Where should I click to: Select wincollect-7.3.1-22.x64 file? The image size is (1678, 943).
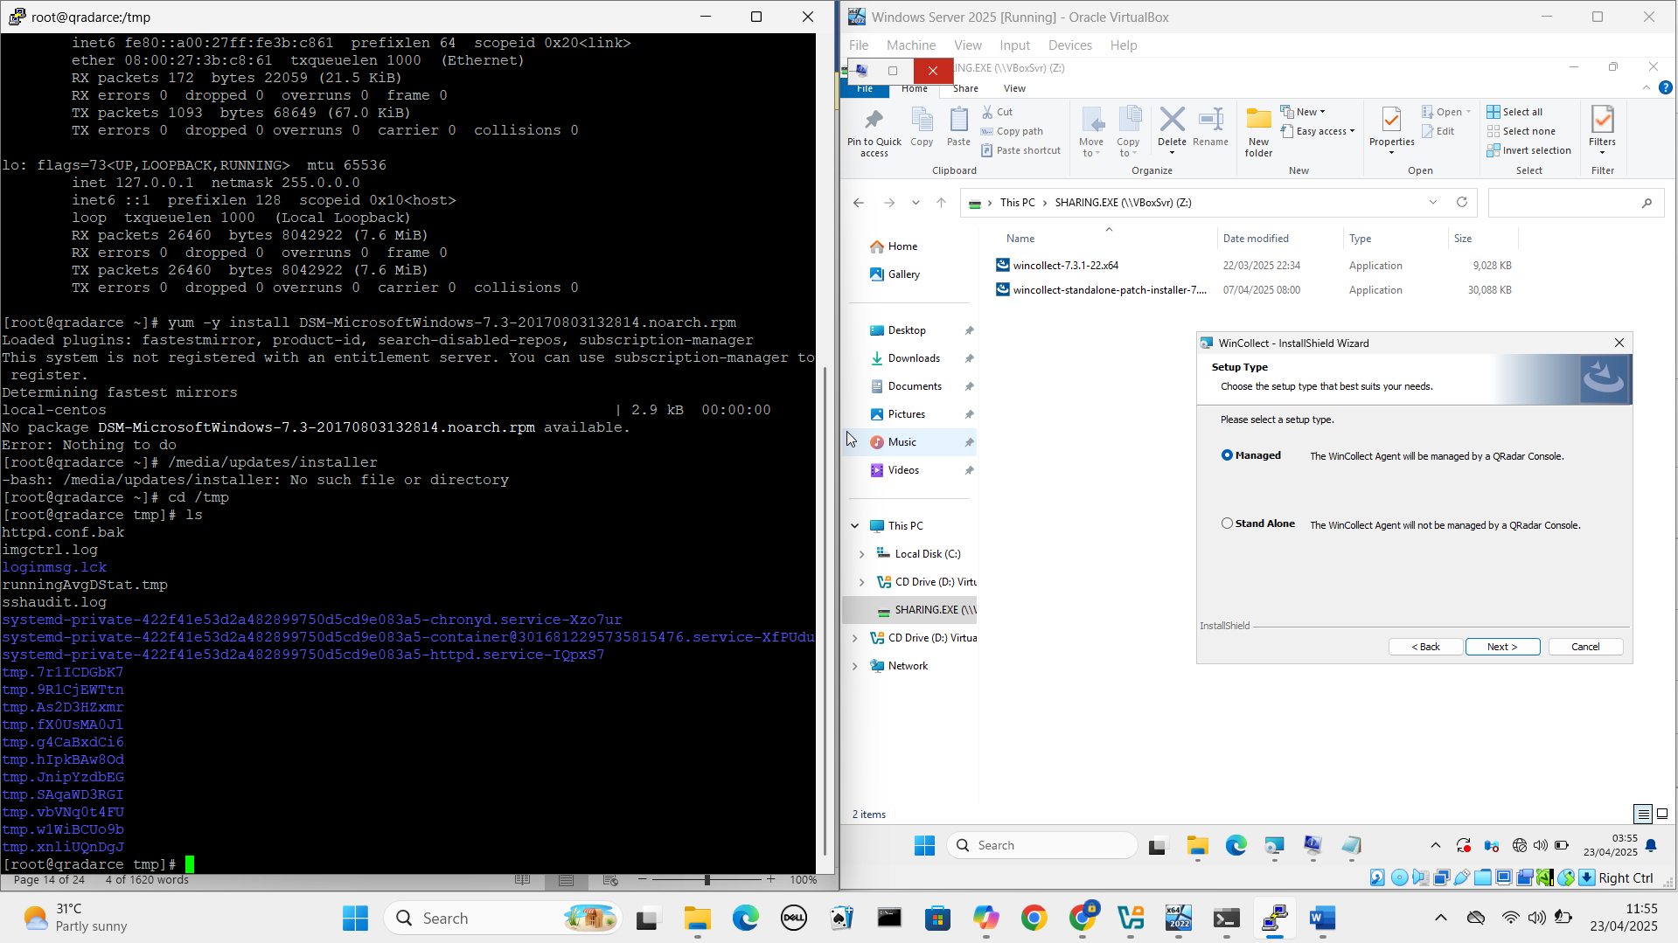1065,266
